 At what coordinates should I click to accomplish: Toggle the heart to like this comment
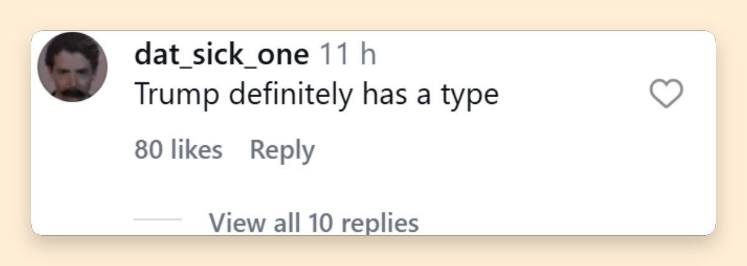666,95
